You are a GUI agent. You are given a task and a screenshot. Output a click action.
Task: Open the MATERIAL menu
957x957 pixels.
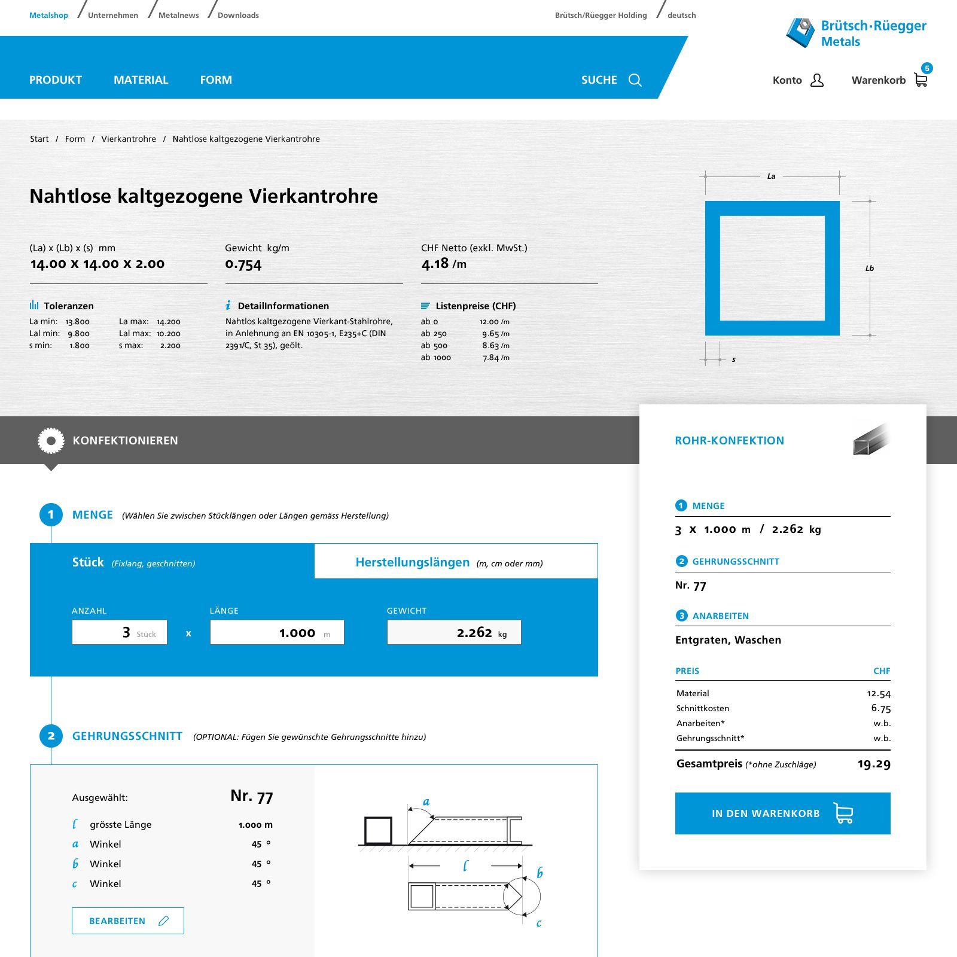(x=141, y=80)
